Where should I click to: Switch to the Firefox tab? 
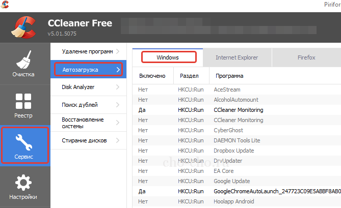click(x=306, y=57)
